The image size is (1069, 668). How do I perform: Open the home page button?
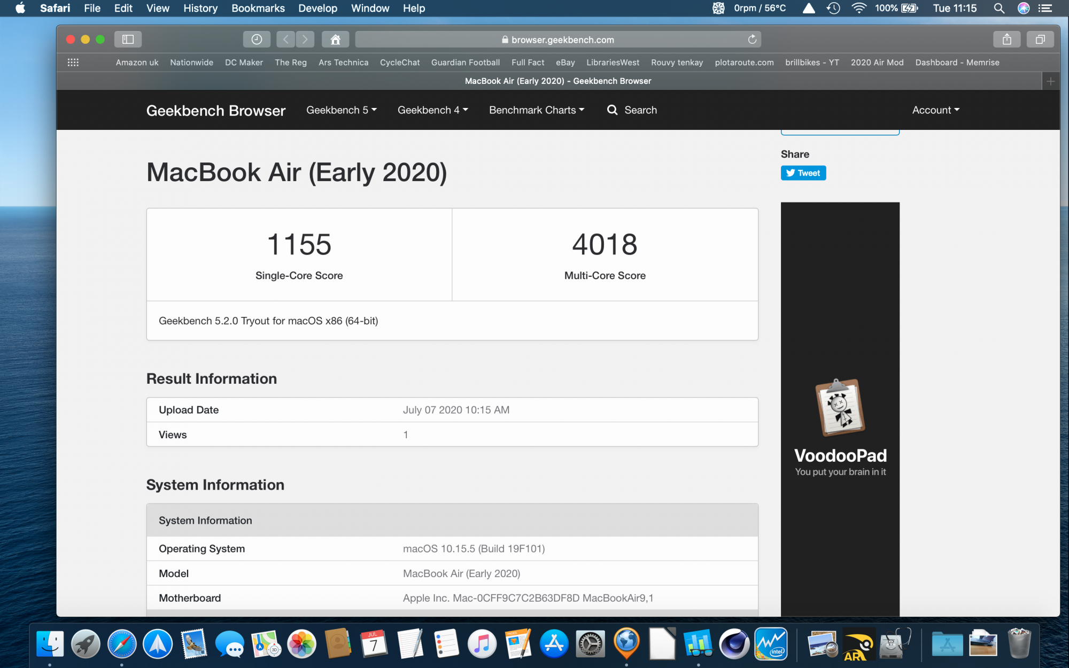coord(335,40)
